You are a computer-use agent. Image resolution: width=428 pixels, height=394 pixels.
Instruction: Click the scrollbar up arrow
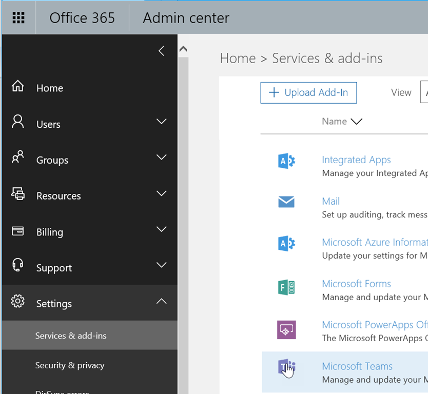coord(183,50)
